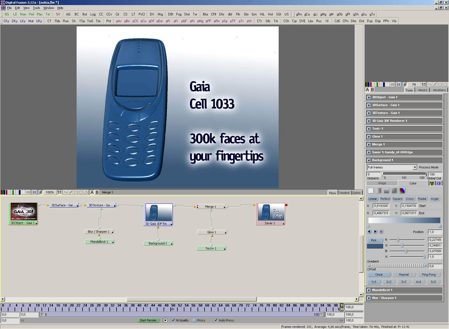Viewport: 449px width, 329px height.
Task: Go to the next gradient color stop
Action: [375, 232]
